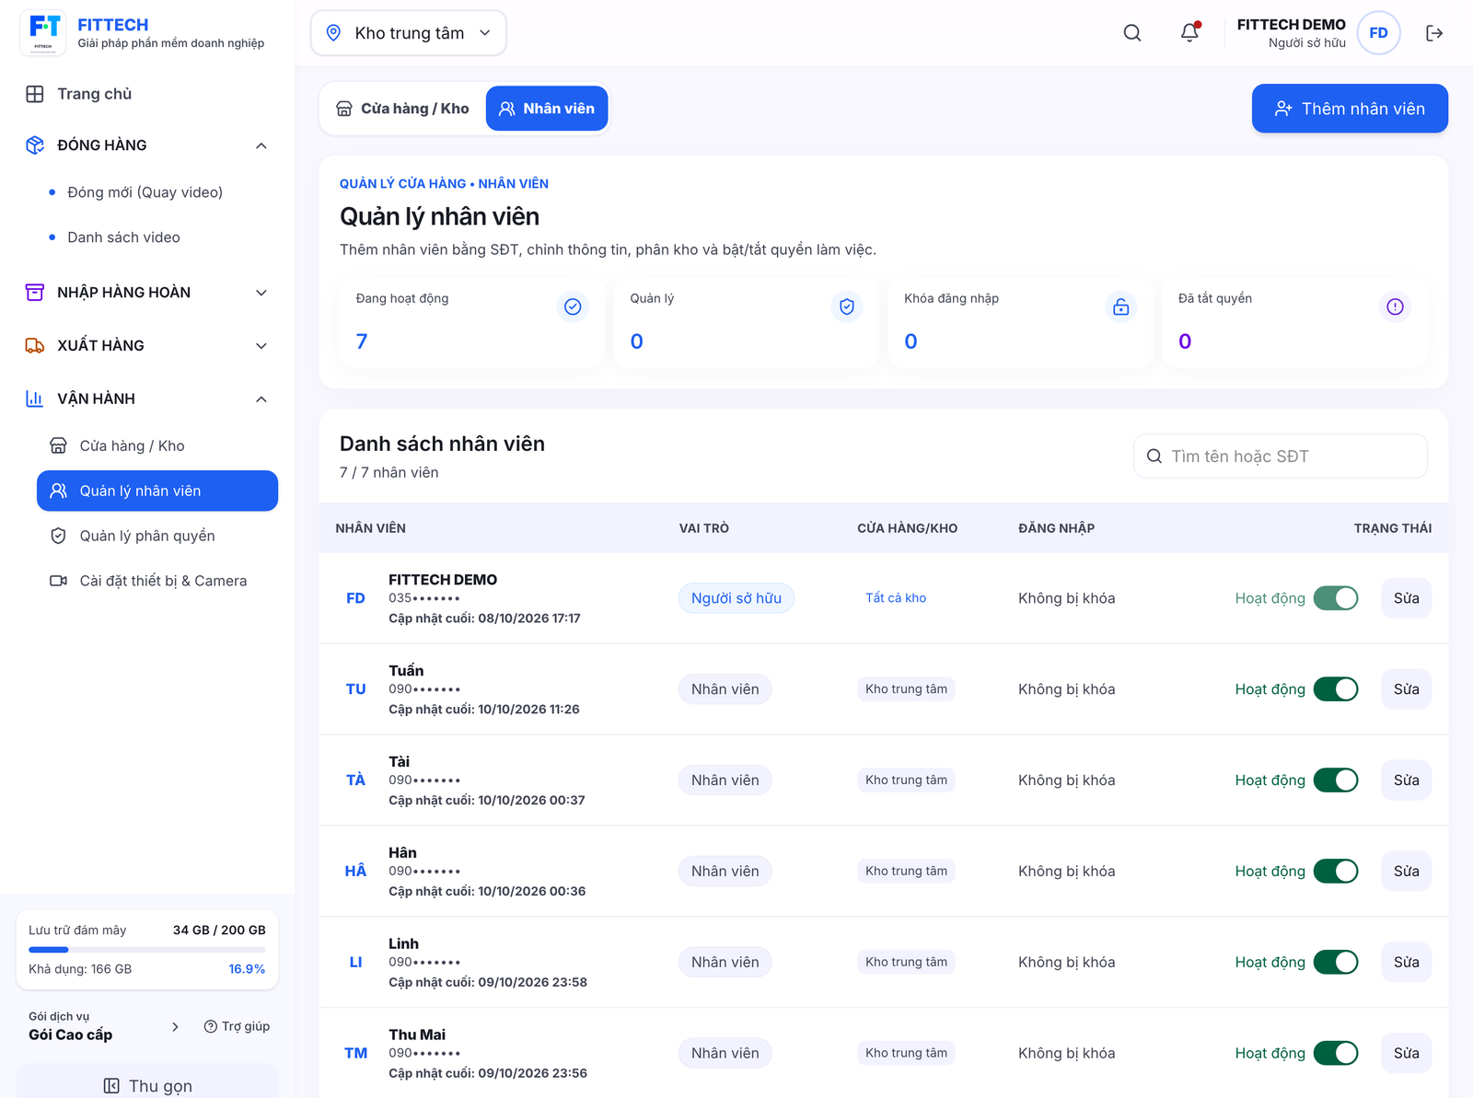
Task: Click the cloud storage usage progress bar
Action: (147, 950)
